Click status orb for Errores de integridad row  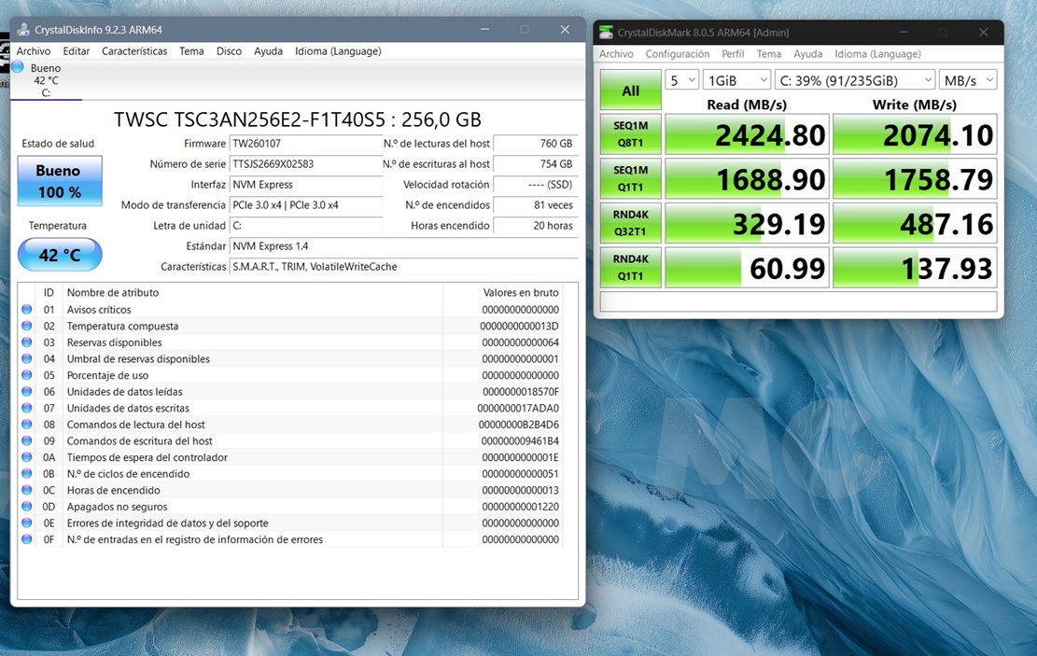tap(26, 523)
